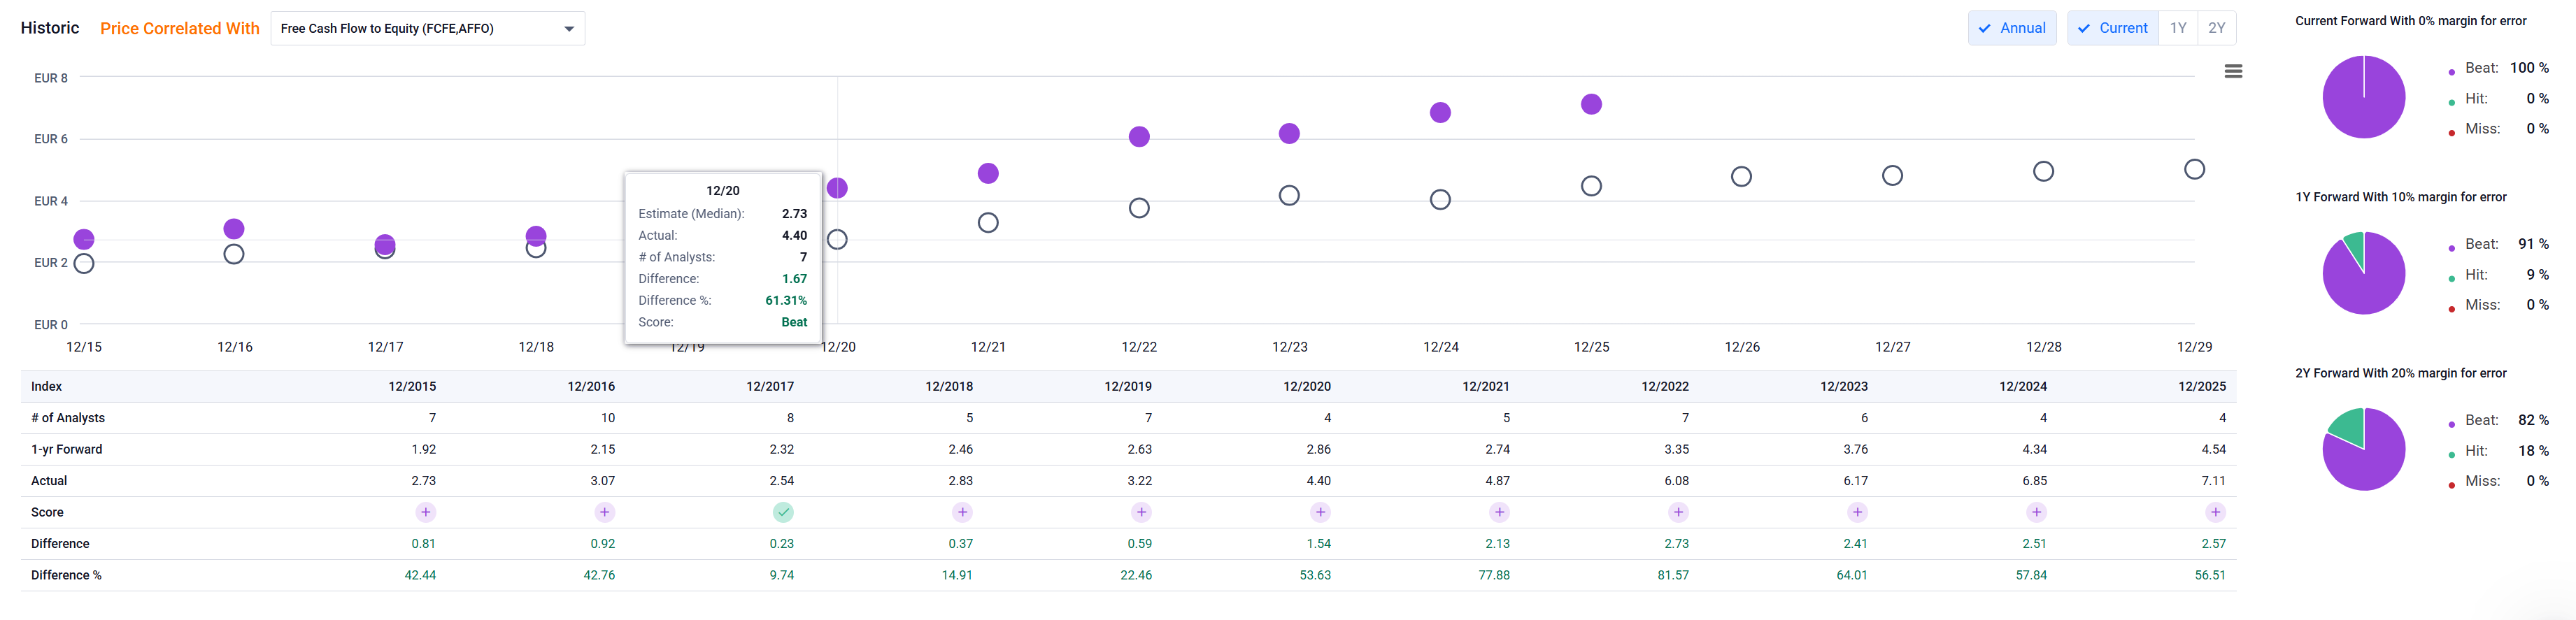2576x620 pixels.
Task: Click the green Score checkmark for 12/2017
Action: point(784,512)
